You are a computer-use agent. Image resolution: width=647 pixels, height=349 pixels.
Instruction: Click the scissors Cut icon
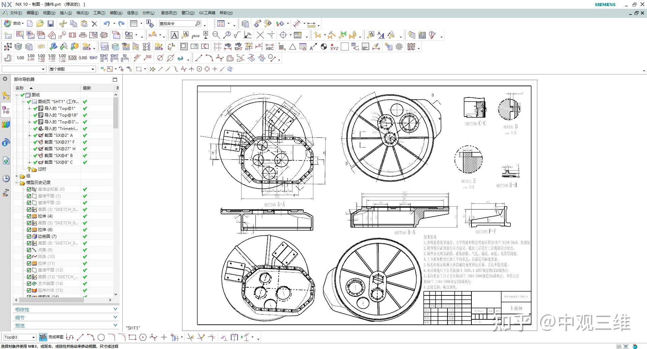[63, 24]
